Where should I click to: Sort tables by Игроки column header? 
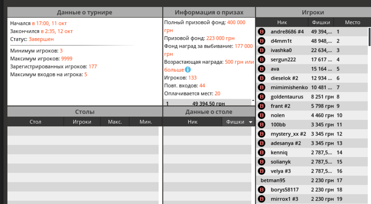tap(82, 122)
